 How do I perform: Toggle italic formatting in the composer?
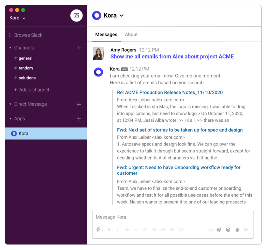[x=118, y=229]
